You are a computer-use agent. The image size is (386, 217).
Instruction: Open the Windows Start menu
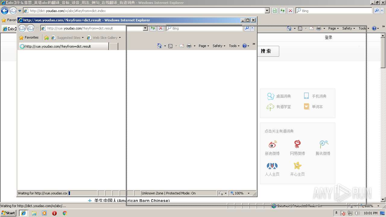click(x=8, y=213)
